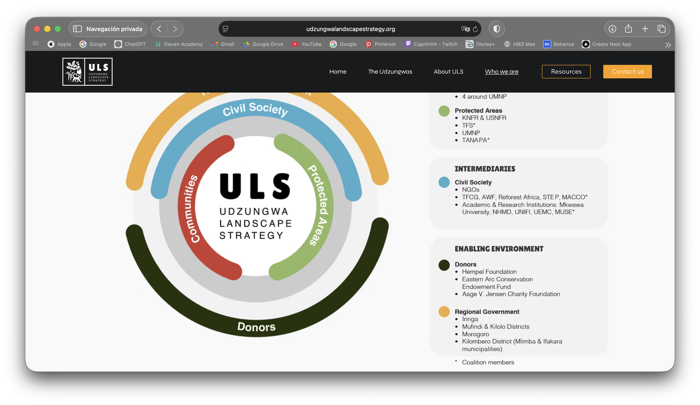Image resolution: width=700 pixels, height=405 pixels.
Task: Show downloads via the download icon
Action: 612,29
